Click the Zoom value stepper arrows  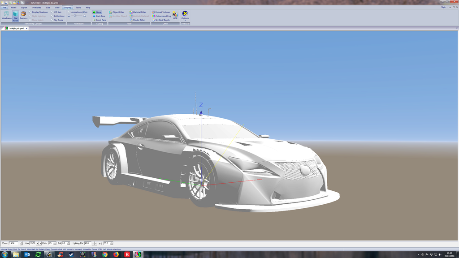coord(22,243)
